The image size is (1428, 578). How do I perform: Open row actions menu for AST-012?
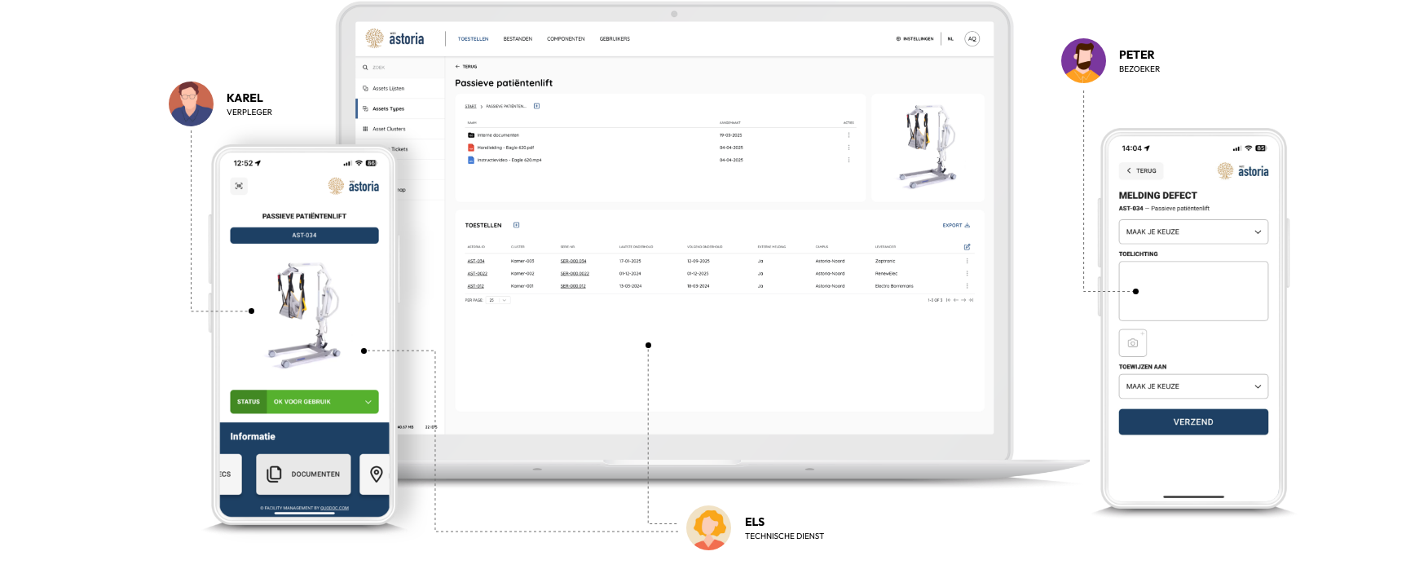(x=967, y=286)
